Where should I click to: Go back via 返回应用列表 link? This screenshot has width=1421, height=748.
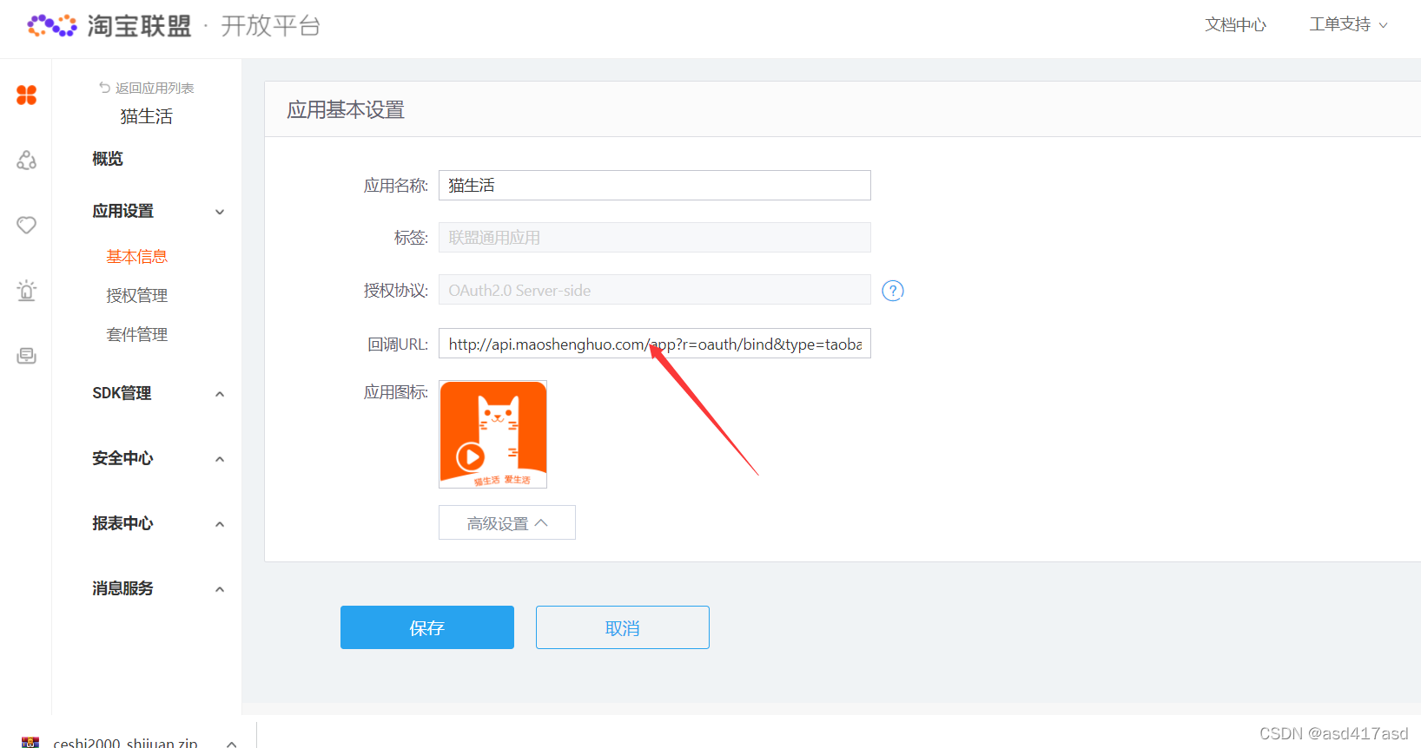click(146, 88)
